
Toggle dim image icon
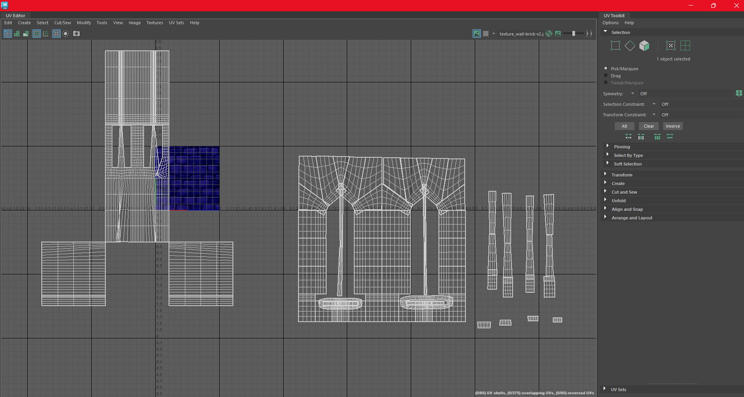[x=558, y=34]
